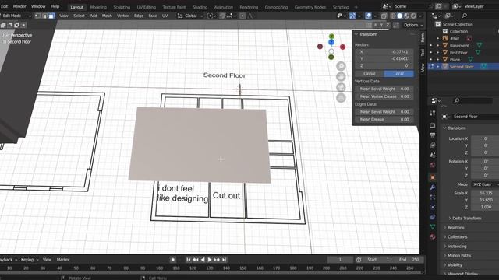499x280 pixels.
Task: Open the Scene properties tab
Action: pos(433,155)
